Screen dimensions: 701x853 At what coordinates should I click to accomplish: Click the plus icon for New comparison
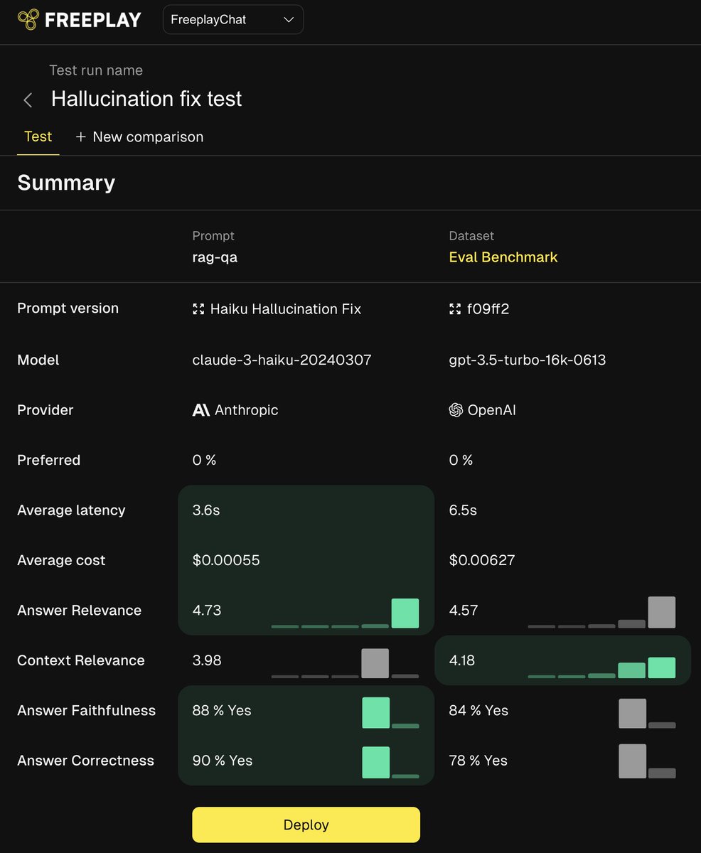click(80, 136)
